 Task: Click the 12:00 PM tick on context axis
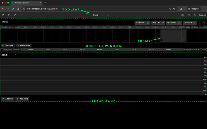click(x=26, y=27)
